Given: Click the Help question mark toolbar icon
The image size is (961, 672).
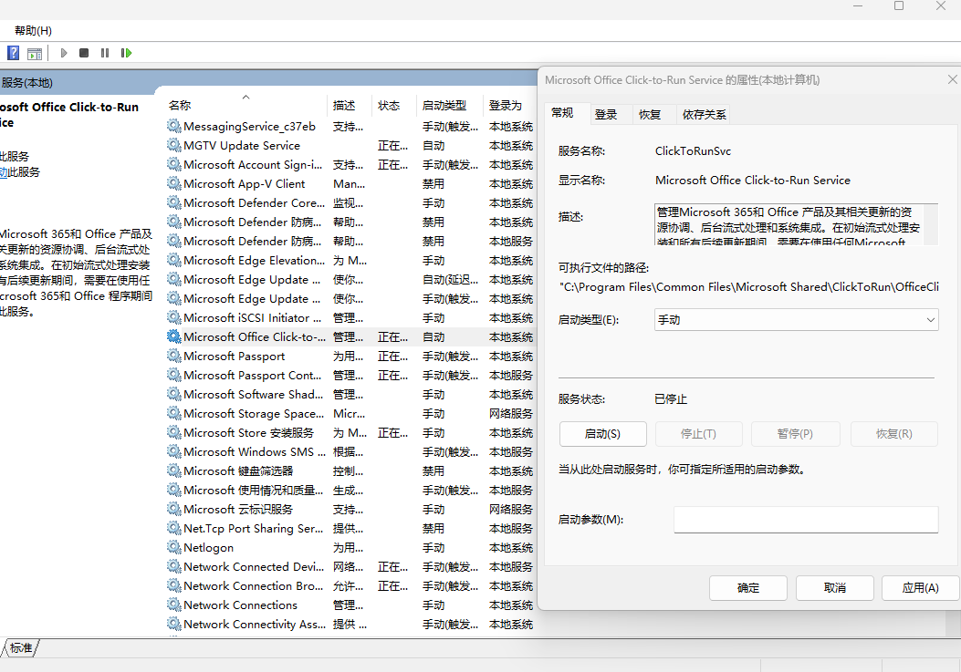Looking at the screenshot, I should point(13,53).
